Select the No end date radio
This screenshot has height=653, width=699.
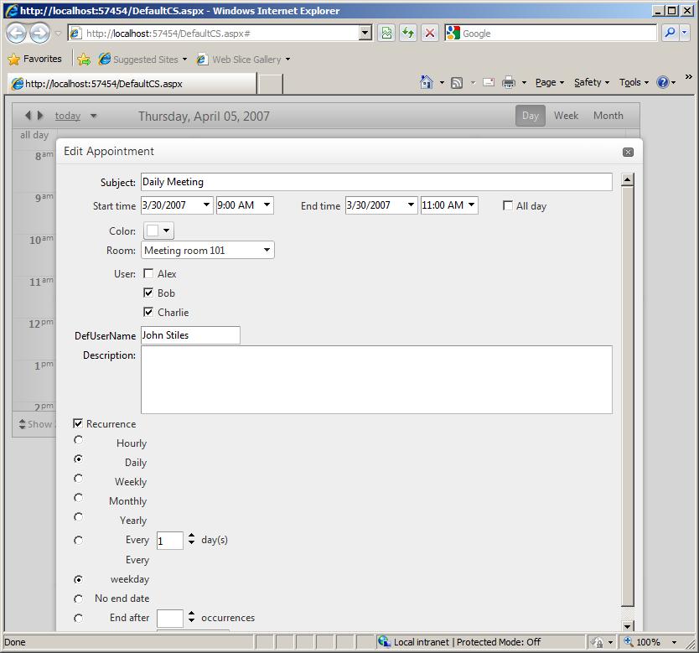(79, 599)
